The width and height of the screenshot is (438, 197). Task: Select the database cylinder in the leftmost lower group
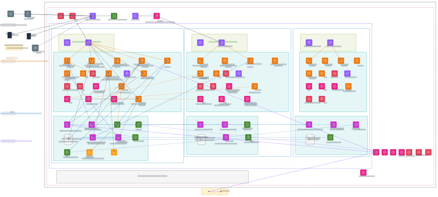point(68,140)
